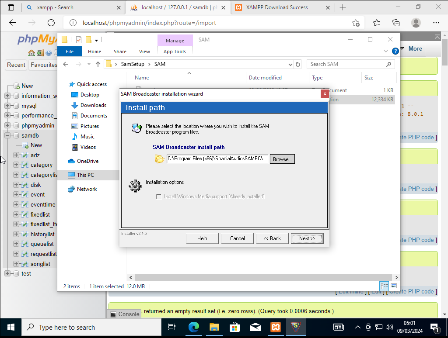Open the View ribbon tab
This screenshot has height=338, width=448.
[144, 52]
